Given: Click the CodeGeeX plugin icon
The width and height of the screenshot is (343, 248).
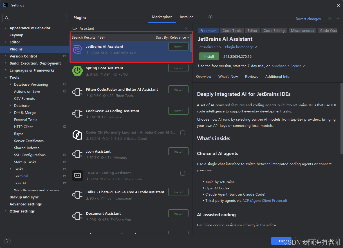Looking at the screenshot, I should (77, 114).
